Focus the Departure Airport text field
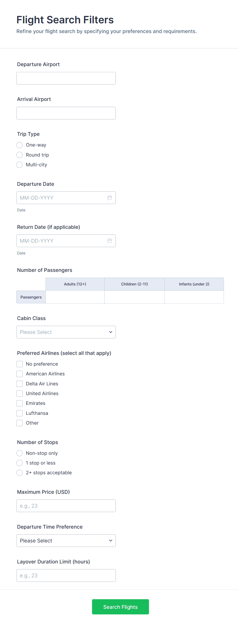 (x=66, y=78)
